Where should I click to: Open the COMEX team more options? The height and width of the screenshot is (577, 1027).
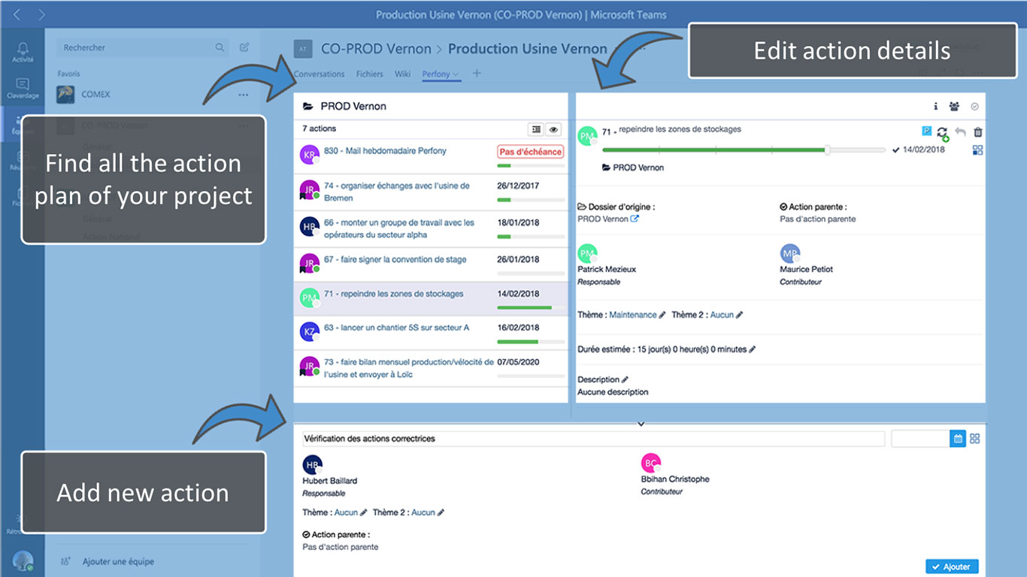pos(243,95)
